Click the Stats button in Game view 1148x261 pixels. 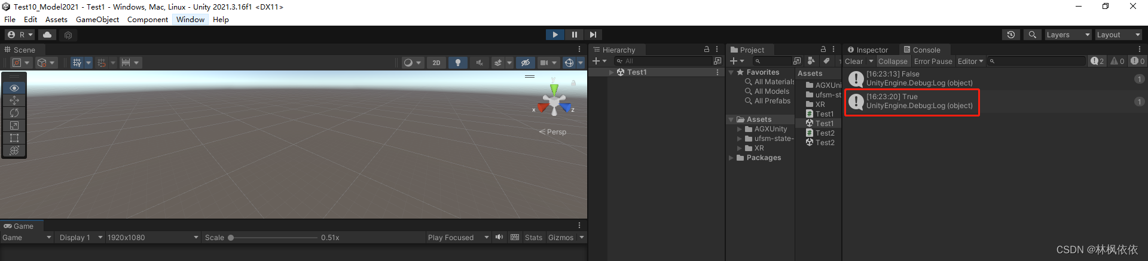[533, 237]
